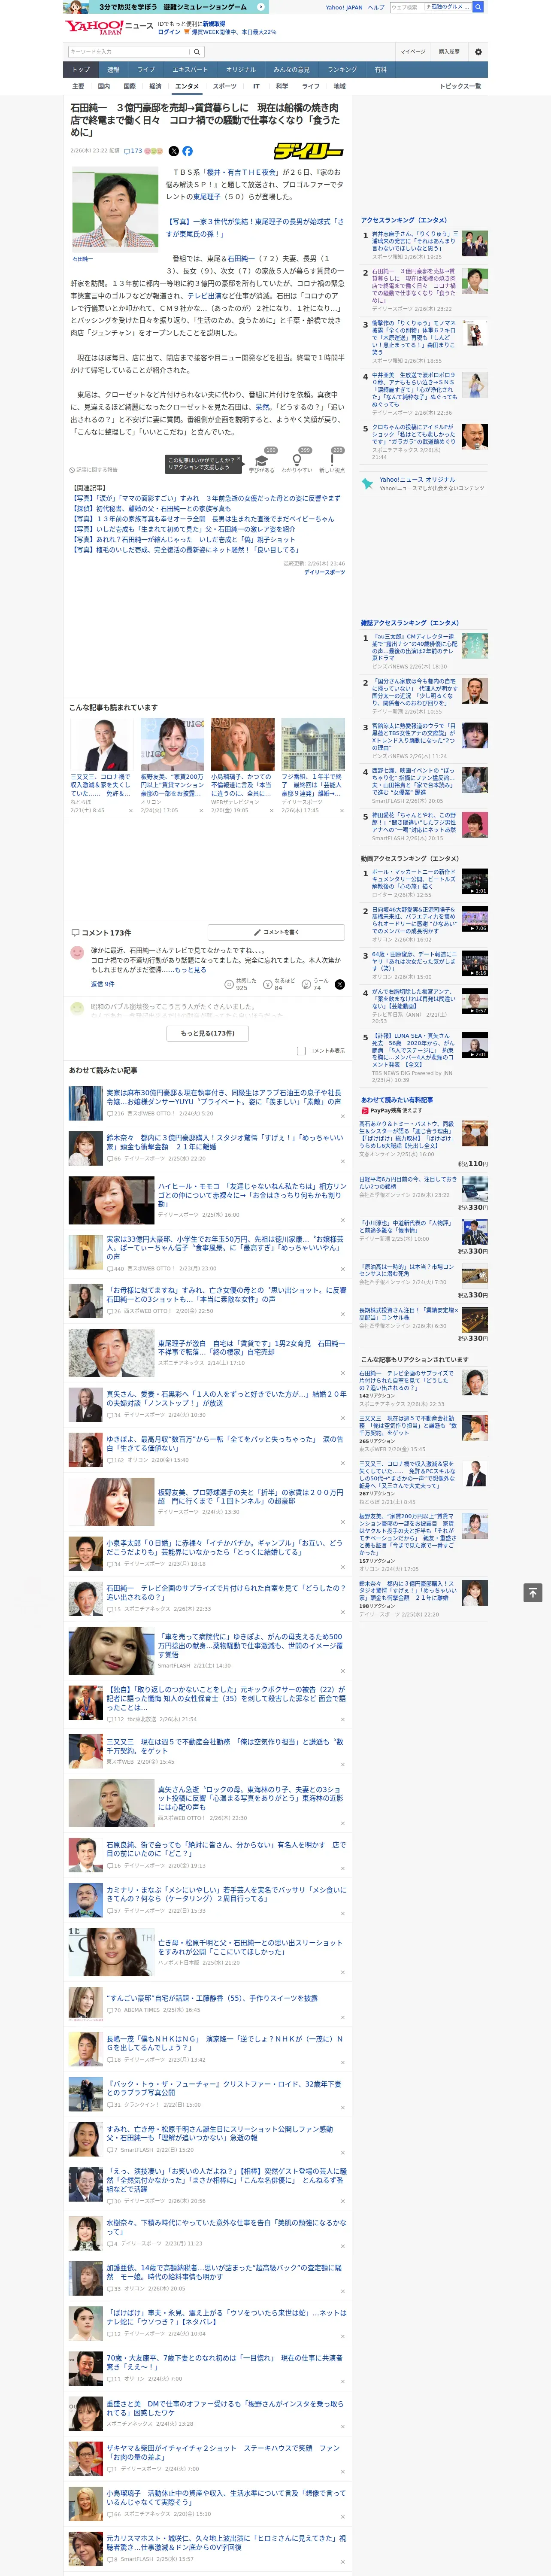Open magazine ranking item 1 au三太郎 article
This screenshot has height=2576, width=551.
(x=414, y=647)
